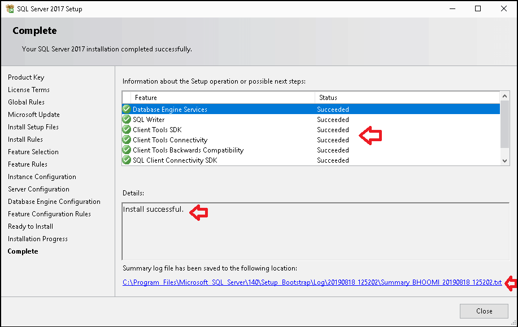Click the Install successful details text
Image resolution: width=518 pixels, height=327 pixels.
point(153,209)
